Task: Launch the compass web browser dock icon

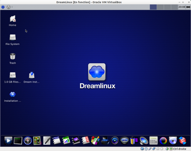Action: coord(28,141)
